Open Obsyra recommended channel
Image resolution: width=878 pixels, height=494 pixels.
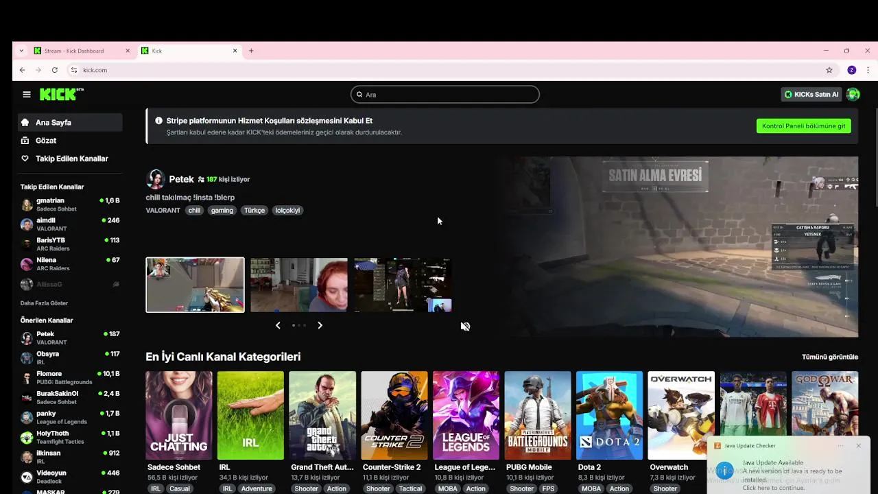click(x=70, y=357)
